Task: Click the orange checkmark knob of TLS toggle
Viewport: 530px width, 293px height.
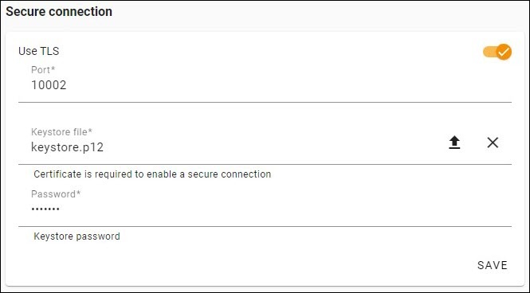Action: (504, 52)
